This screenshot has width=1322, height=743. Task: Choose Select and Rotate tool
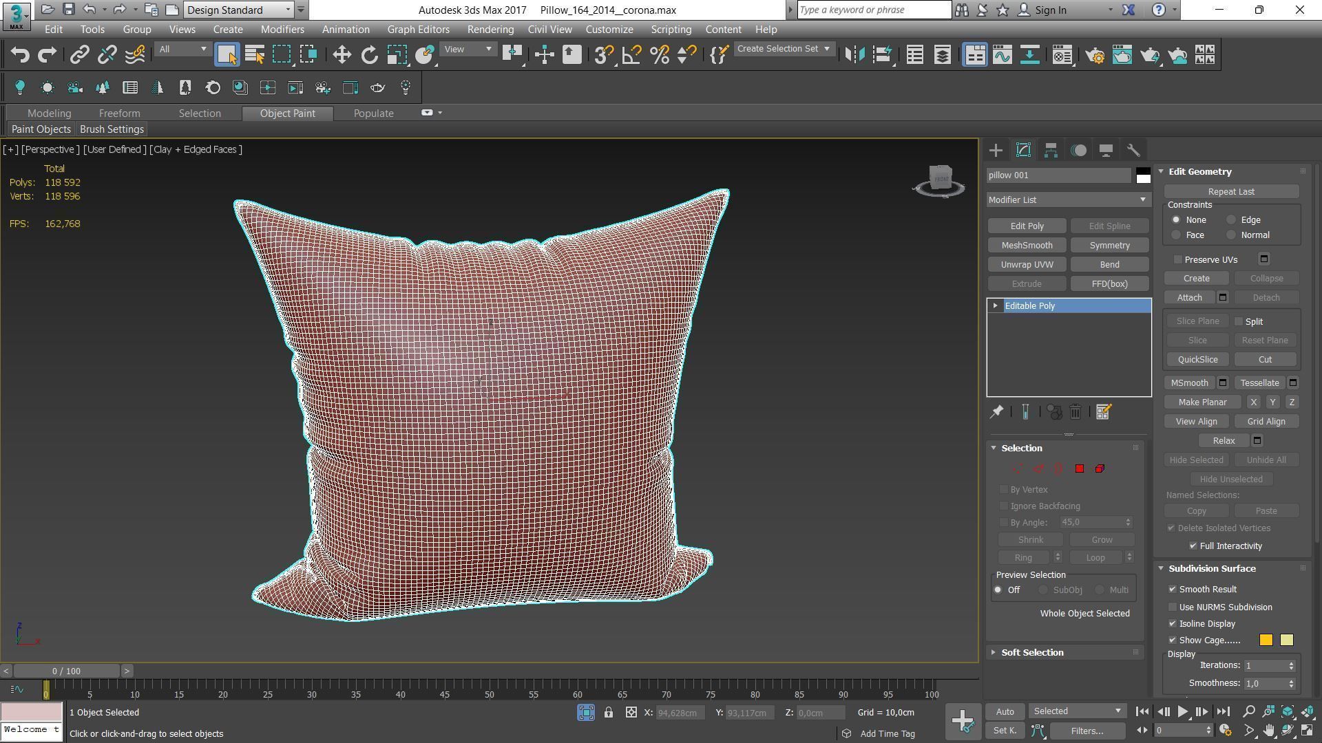point(370,55)
